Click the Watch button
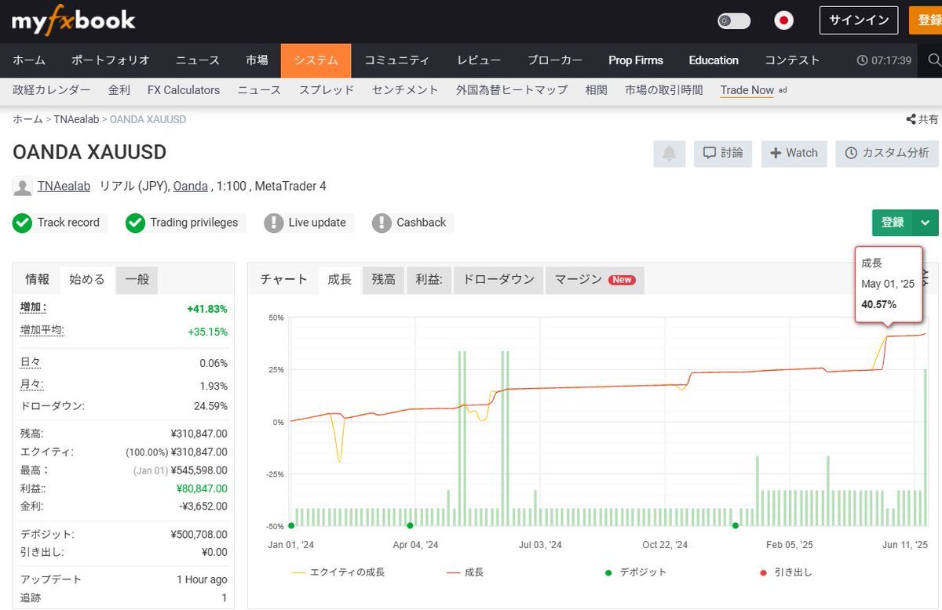 coord(794,154)
